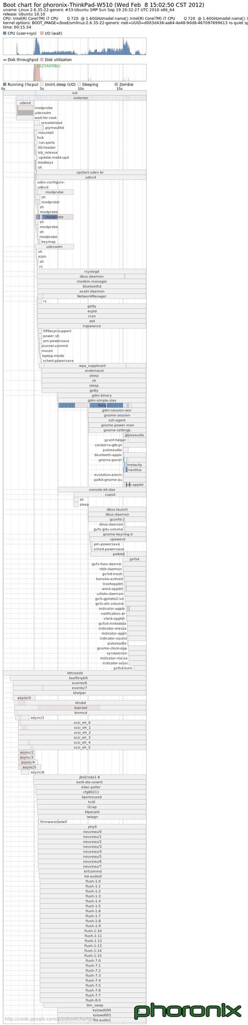Click the lsb_release process label
Viewport: 248px width, 1025px height.
pos(48,153)
